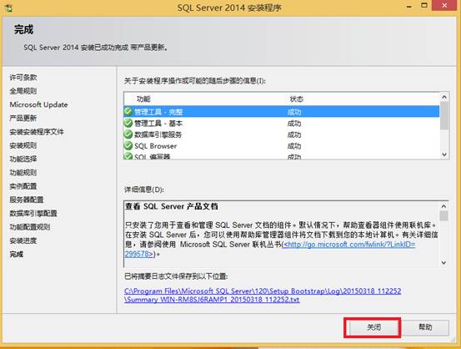Screen dimensions: 461x349
Task: Click the feature list scrollbar thumb
Action: [x=444, y=115]
